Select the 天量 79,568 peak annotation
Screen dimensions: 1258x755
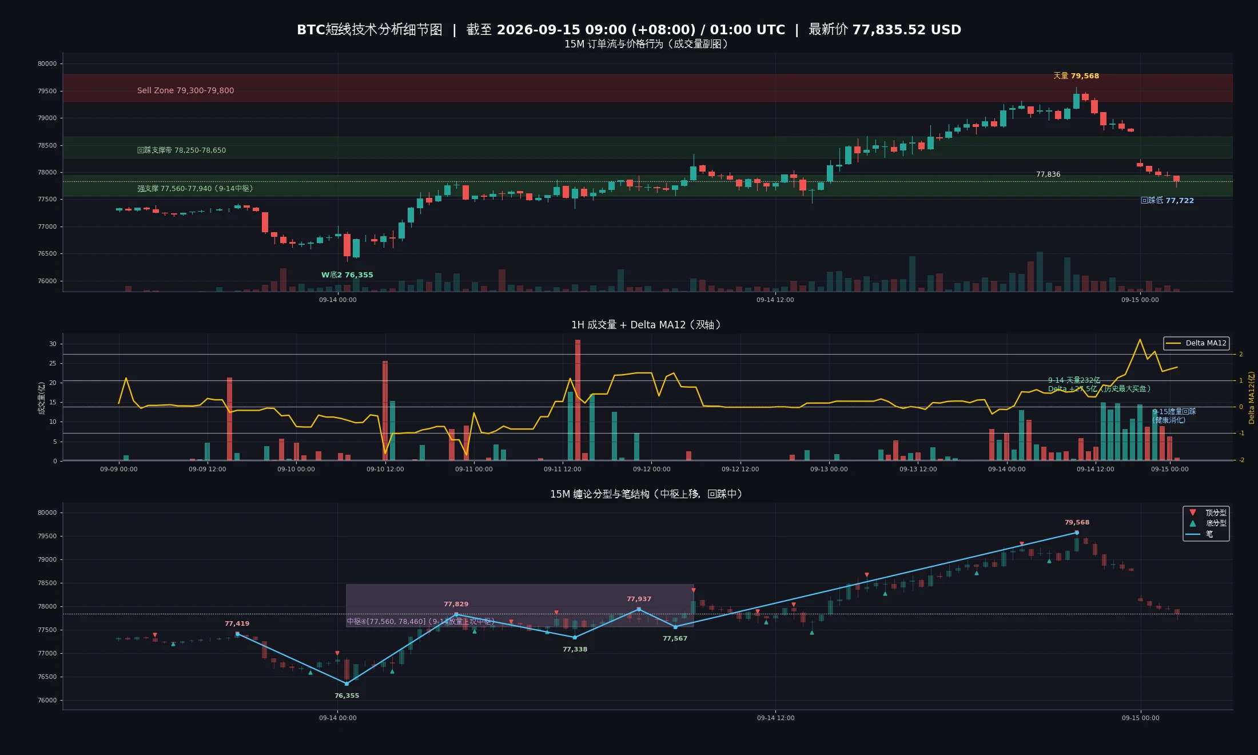coord(1076,76)
